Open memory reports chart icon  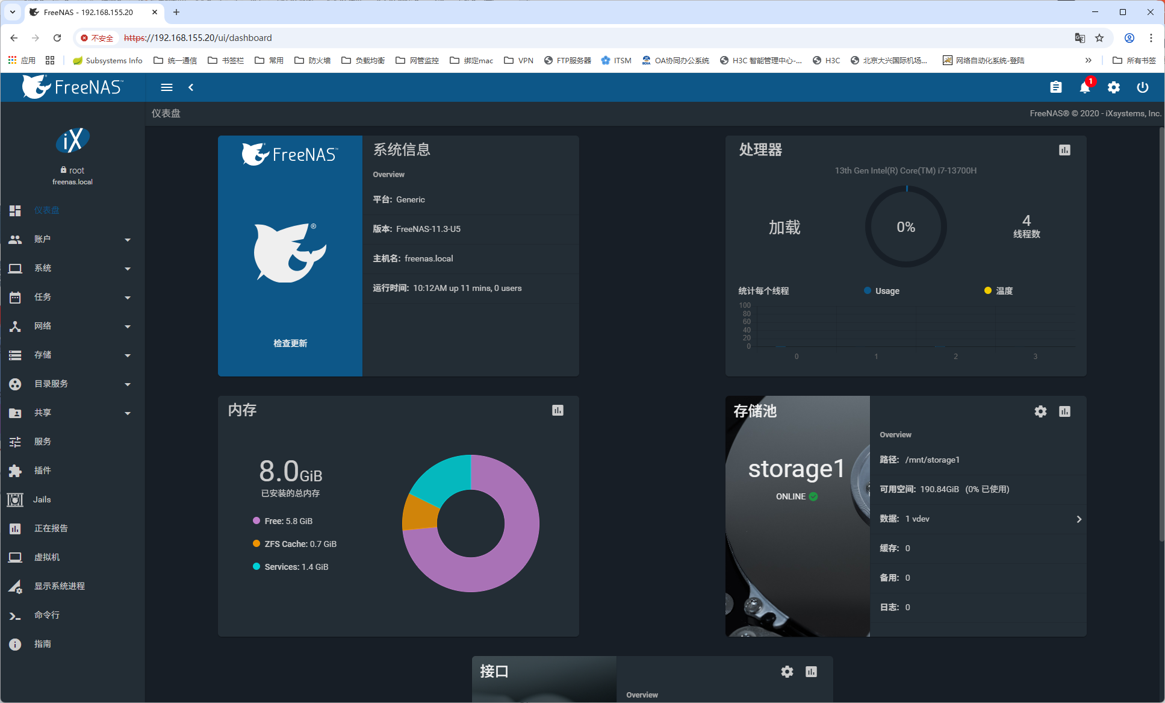(x=558, y=410)
